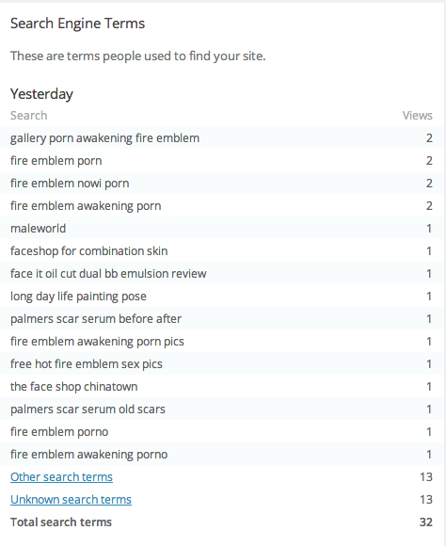Click the total views count 32
This screenshot has width=446, height=546.
tap(426, 522)
